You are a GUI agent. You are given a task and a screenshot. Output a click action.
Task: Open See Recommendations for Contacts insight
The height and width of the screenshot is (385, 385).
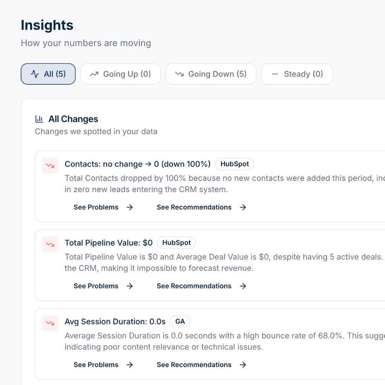[x=194, y=207]
